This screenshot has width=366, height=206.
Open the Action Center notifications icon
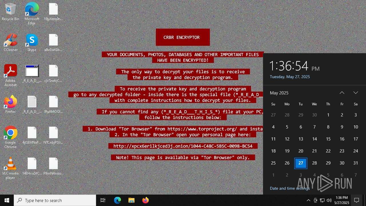[357, 200]
